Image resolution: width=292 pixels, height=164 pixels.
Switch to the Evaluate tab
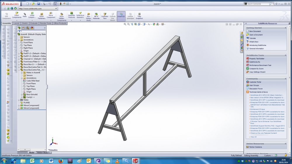[34, 23]
